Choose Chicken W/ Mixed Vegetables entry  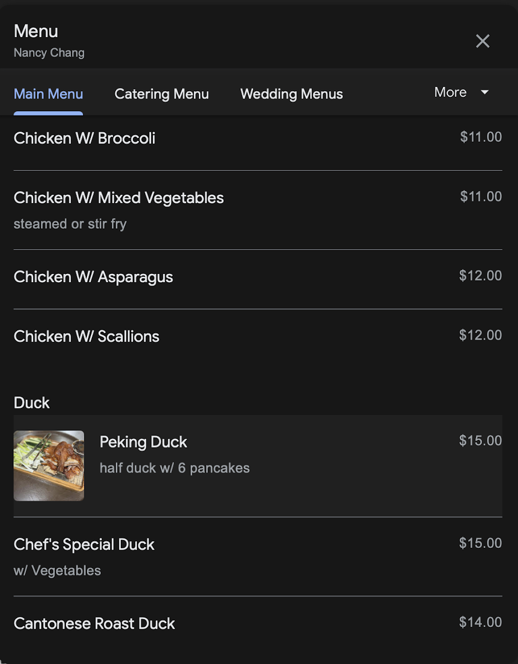119,198
